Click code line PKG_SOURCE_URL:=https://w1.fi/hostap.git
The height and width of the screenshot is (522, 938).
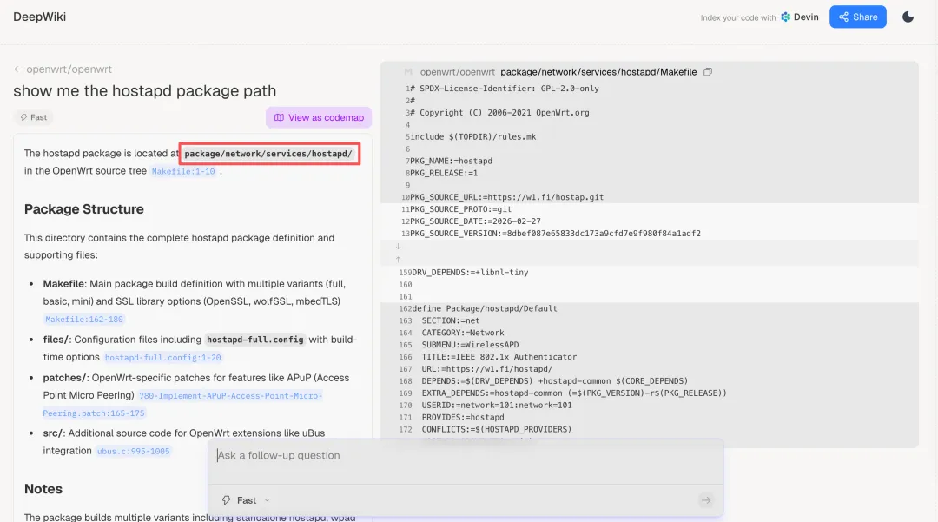coord(506,197)
